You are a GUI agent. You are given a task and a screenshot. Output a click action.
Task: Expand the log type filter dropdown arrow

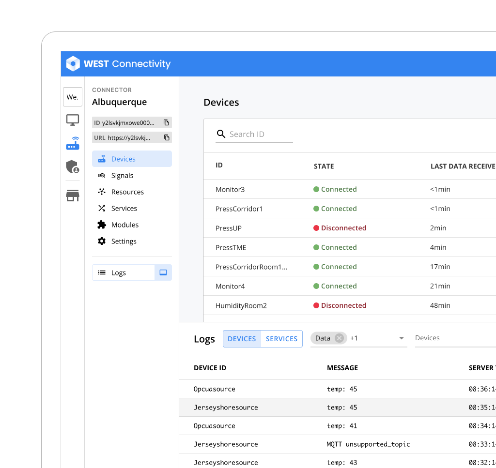[401, 338]
